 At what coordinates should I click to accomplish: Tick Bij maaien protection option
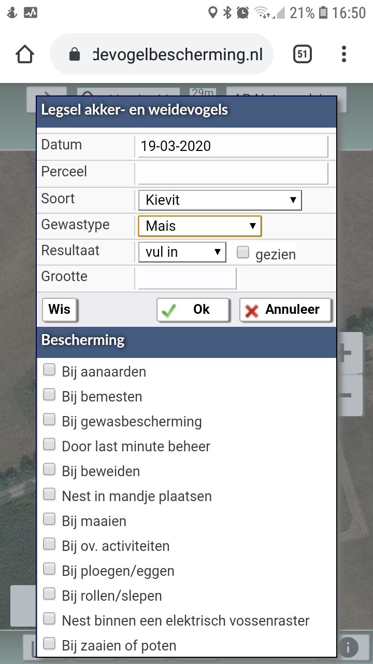point(49,519)
